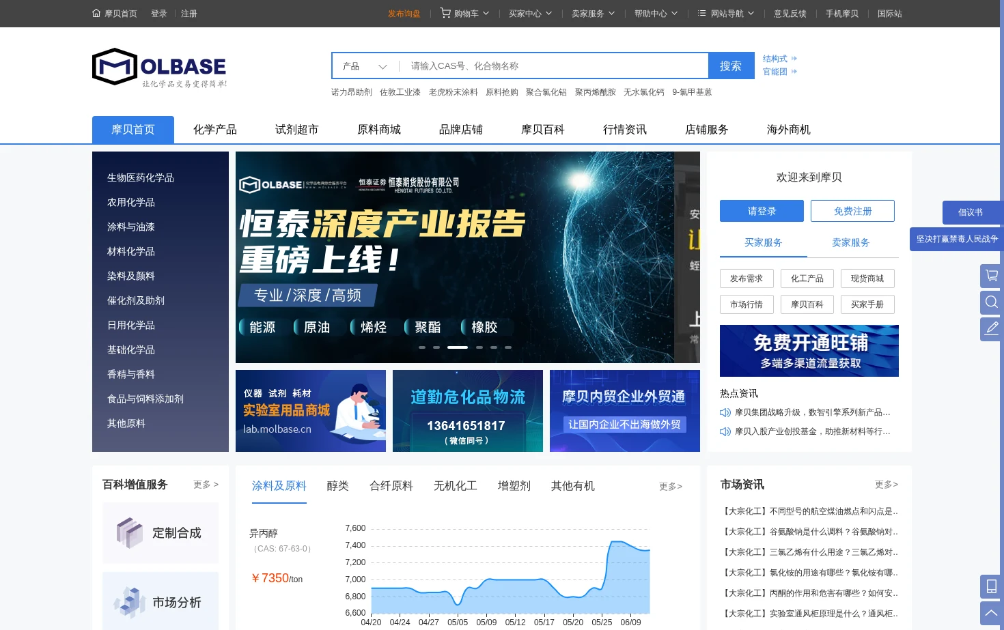Click the 免费注册 button
Image resolution: width=1004 pixels, height=630 pixels.
pos(852,211)
